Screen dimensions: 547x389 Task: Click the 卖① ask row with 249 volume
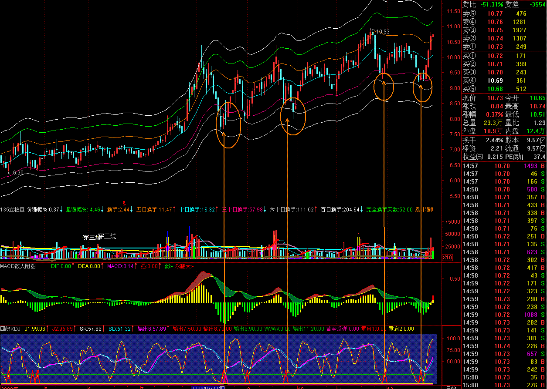[504, 47]
